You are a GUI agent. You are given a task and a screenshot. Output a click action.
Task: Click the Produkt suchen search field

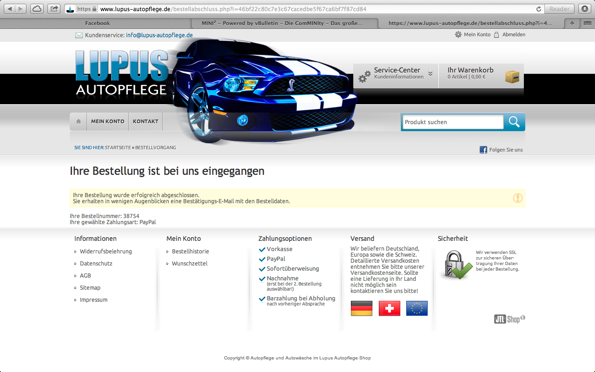click(x=453, y=122)
